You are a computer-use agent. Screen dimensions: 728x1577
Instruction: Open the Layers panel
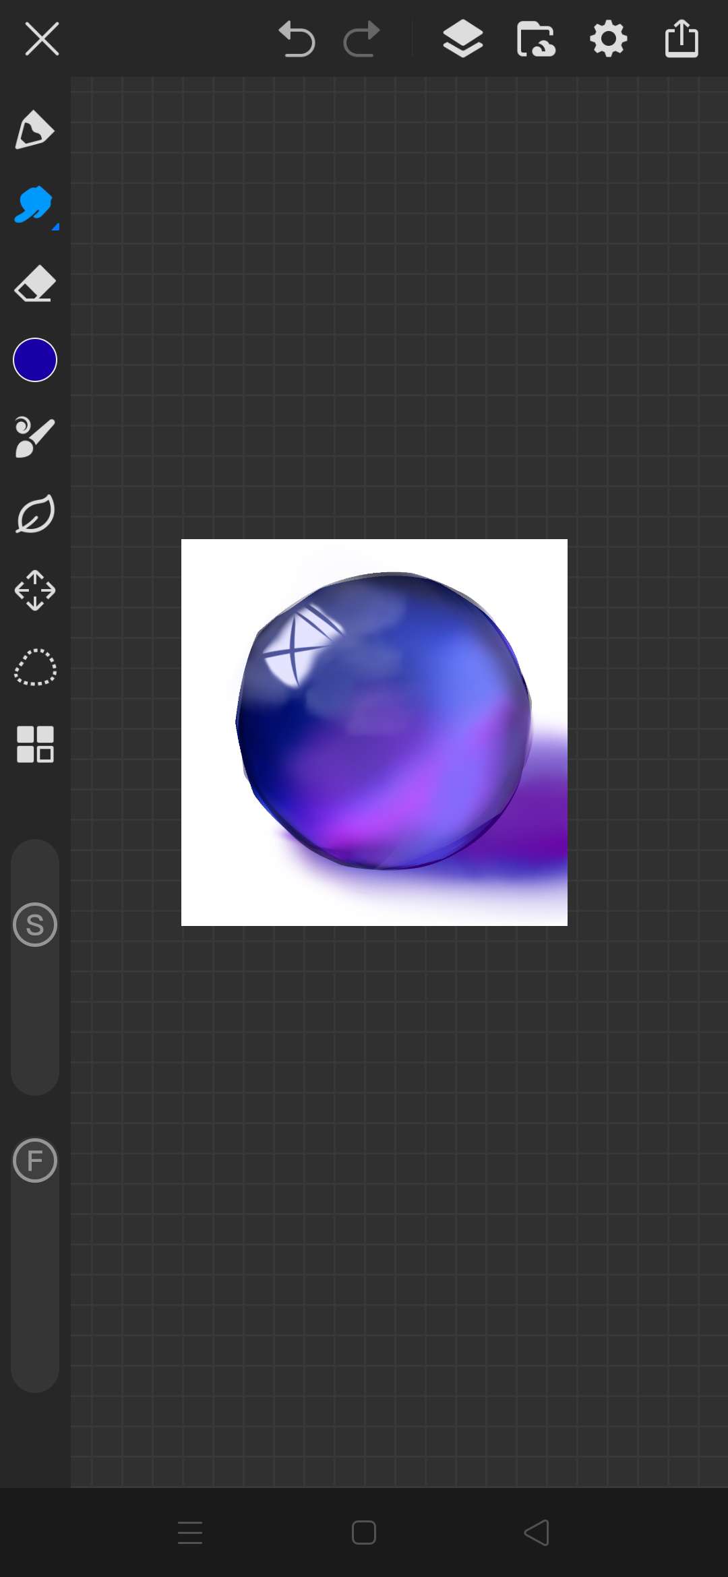(x=463, y=39)
